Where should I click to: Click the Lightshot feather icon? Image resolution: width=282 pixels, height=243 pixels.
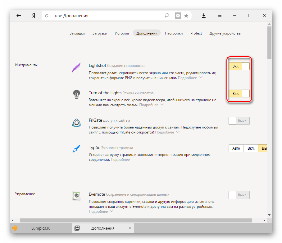(x=76, y=67)
